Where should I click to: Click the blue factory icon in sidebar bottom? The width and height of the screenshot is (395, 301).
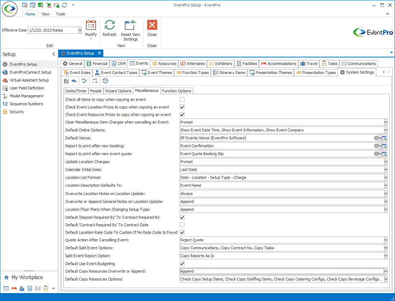(22, 288)
